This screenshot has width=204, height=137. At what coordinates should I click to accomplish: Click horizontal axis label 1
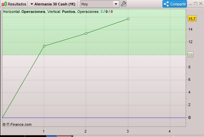point(44,131)
